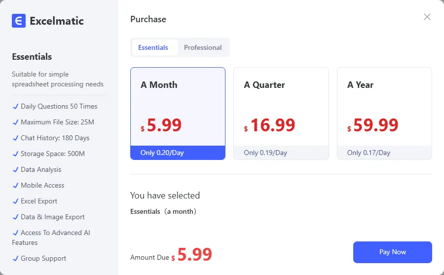Switch to the Essentials tab

(153, 48)
